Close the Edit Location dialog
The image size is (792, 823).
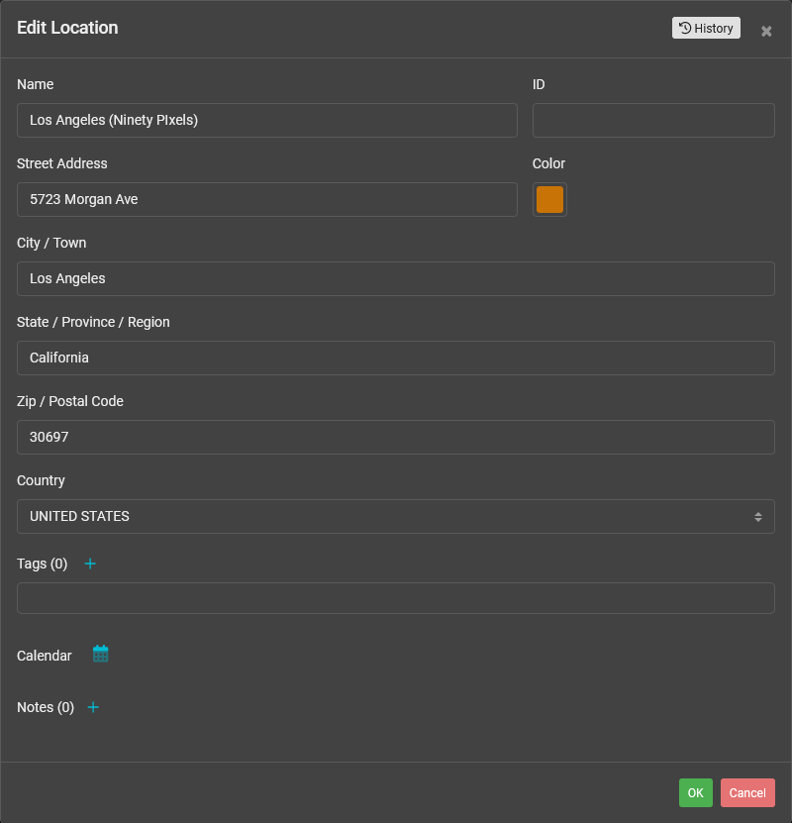(766, 31)
